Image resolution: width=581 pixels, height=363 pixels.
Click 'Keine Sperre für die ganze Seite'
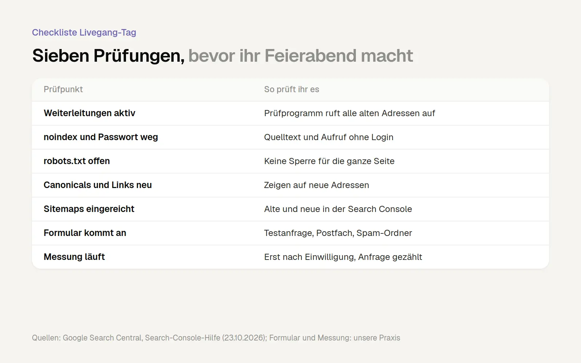329,161
